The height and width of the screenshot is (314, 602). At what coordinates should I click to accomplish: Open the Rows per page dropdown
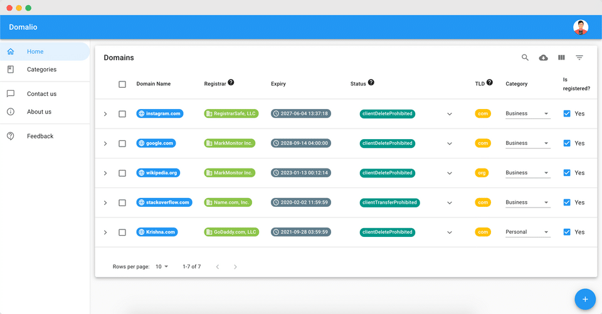click(162, 266)
